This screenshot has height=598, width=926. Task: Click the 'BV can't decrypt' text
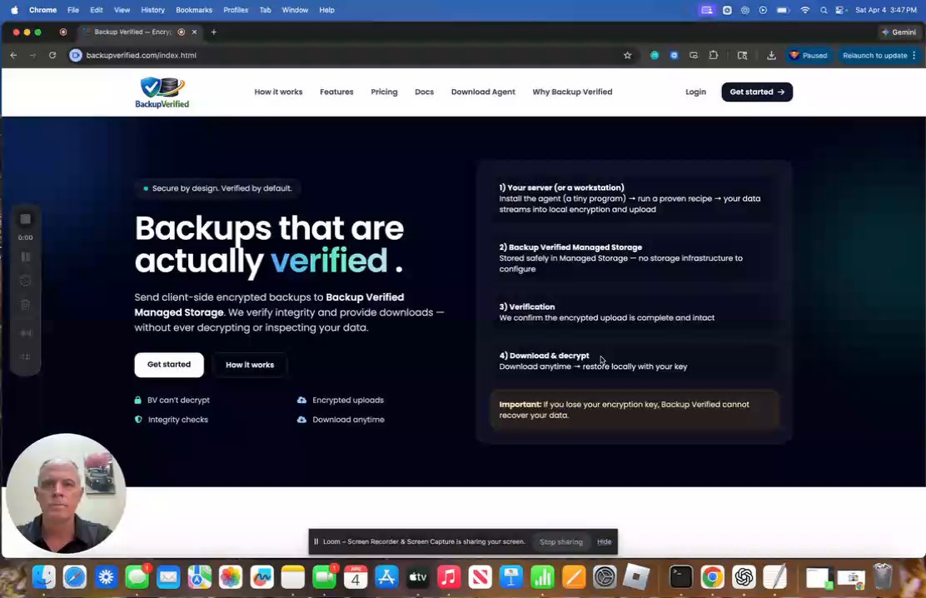click(178, 400)
